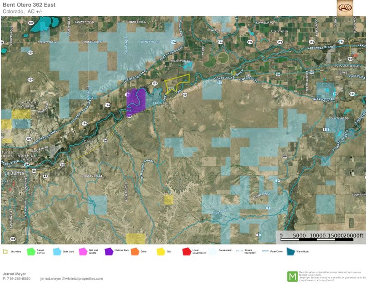Screen dimensions: 367x283
Task: Select the National Park purple legend icon
Action: (x=109, y=251)
